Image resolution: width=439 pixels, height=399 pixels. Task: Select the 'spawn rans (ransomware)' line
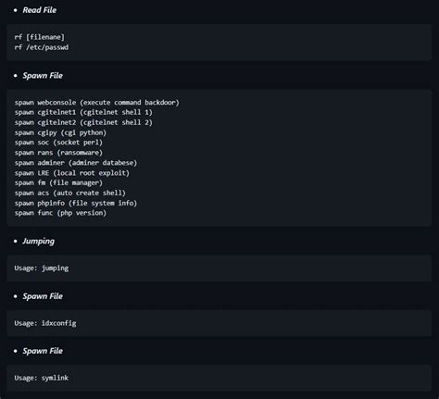(x=58, y=153)
